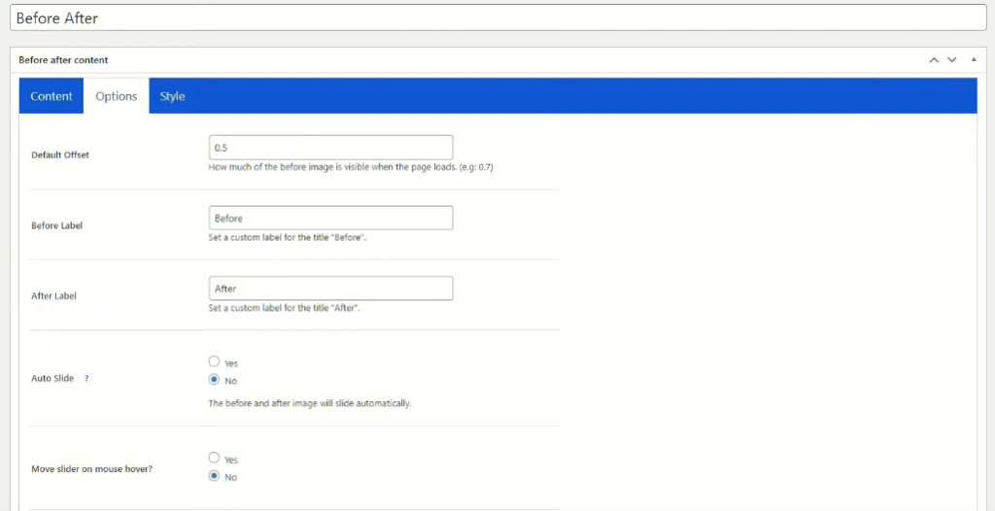Click the Default Offset label
This screenshot has width=995, height=511.
pyautogui.click(x=60, y=154)
